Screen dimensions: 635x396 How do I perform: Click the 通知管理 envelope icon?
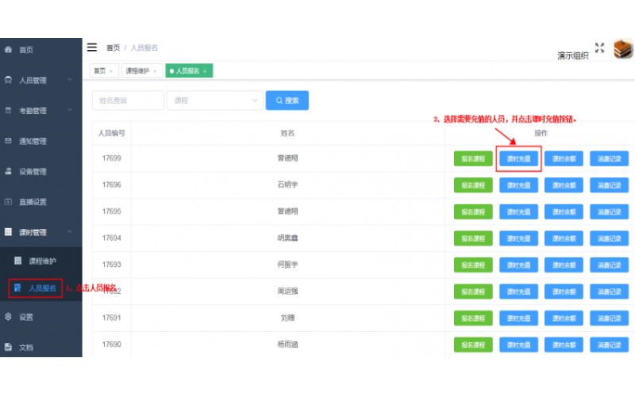(x=8, y=141)
